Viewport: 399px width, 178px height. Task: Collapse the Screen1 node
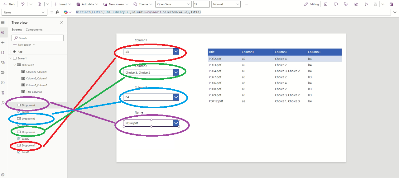11,58
